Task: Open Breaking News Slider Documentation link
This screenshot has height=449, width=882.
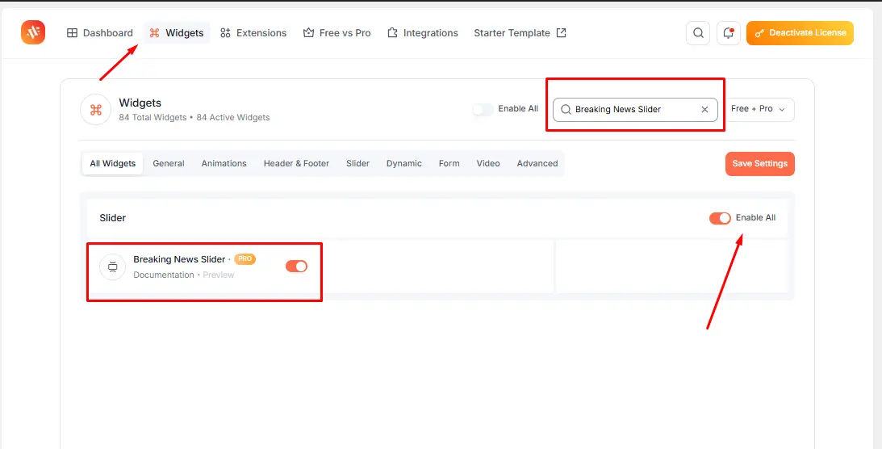Action: pyautogui.click(x=164, y=275)
